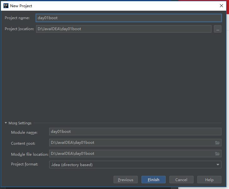Click the More Settings section label

tap(20, 123)
